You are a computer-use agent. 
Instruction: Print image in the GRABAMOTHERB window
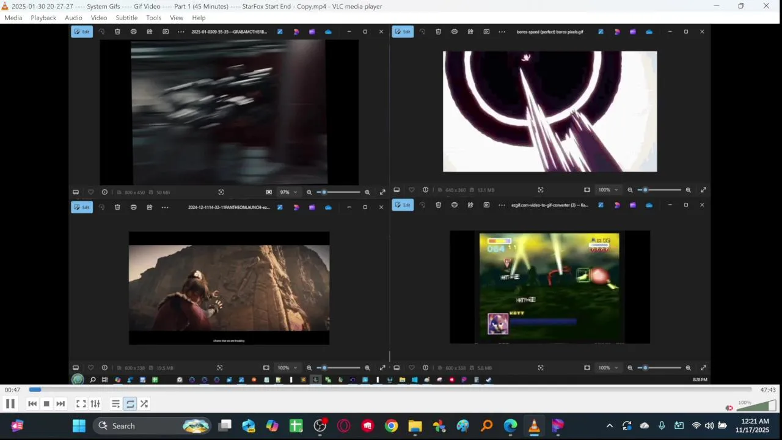pyautogui.click(x=133, y=32)
